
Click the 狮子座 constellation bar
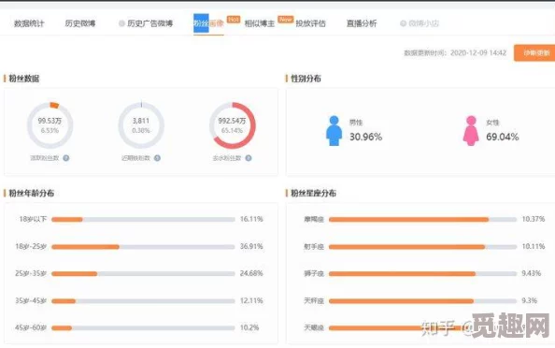coord(422,273)
